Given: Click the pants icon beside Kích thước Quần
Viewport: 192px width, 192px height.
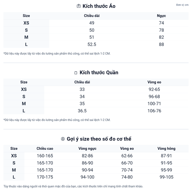Looking at the screenshot, I should 76,73.
